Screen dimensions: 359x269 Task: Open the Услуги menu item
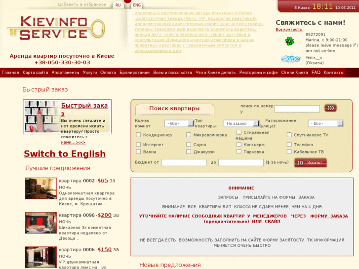coord(90,73)
